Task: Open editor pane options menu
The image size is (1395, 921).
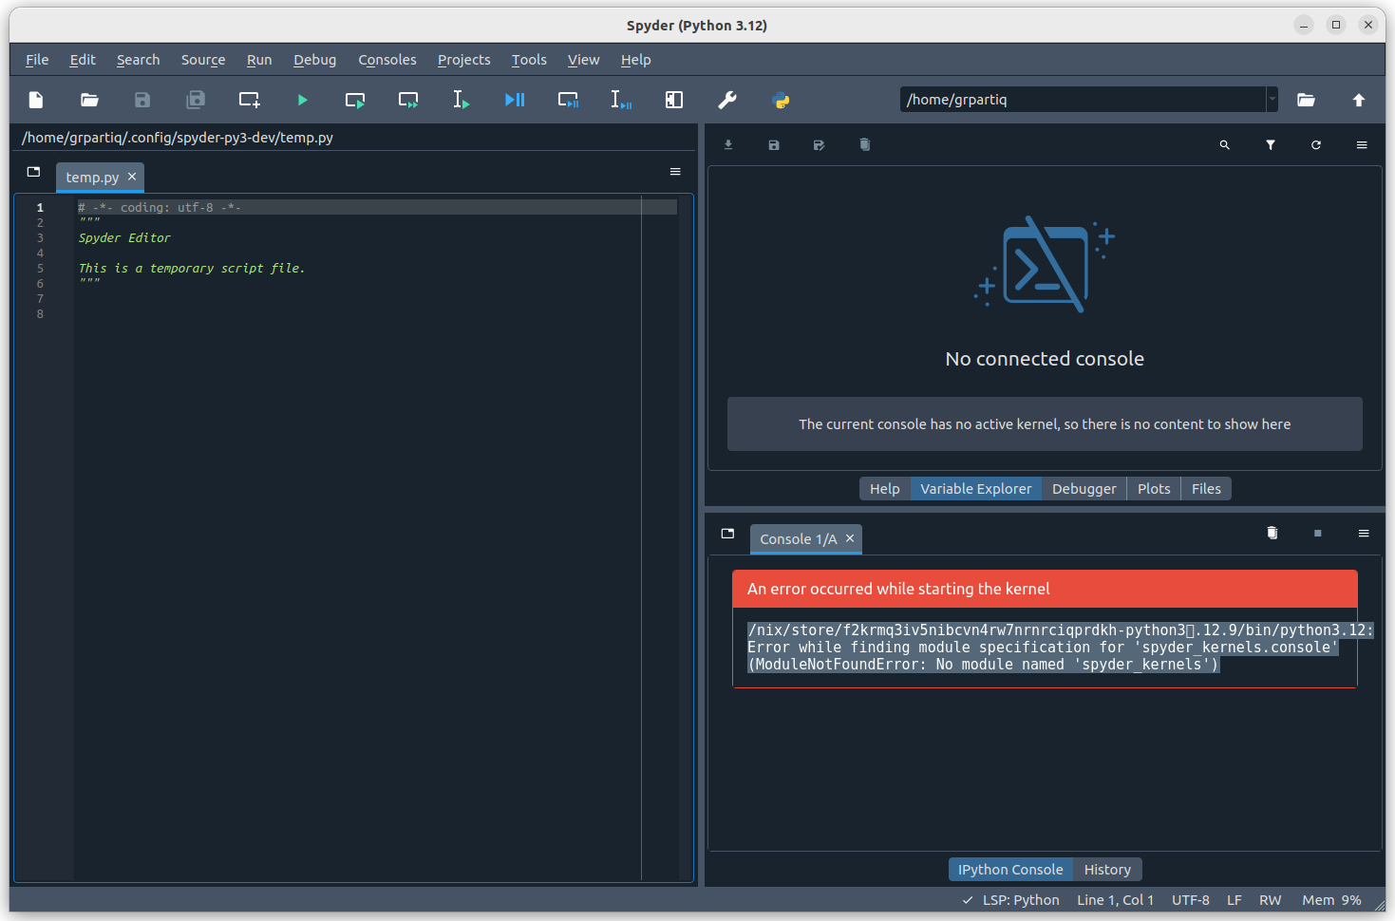Action: [675, 172]
